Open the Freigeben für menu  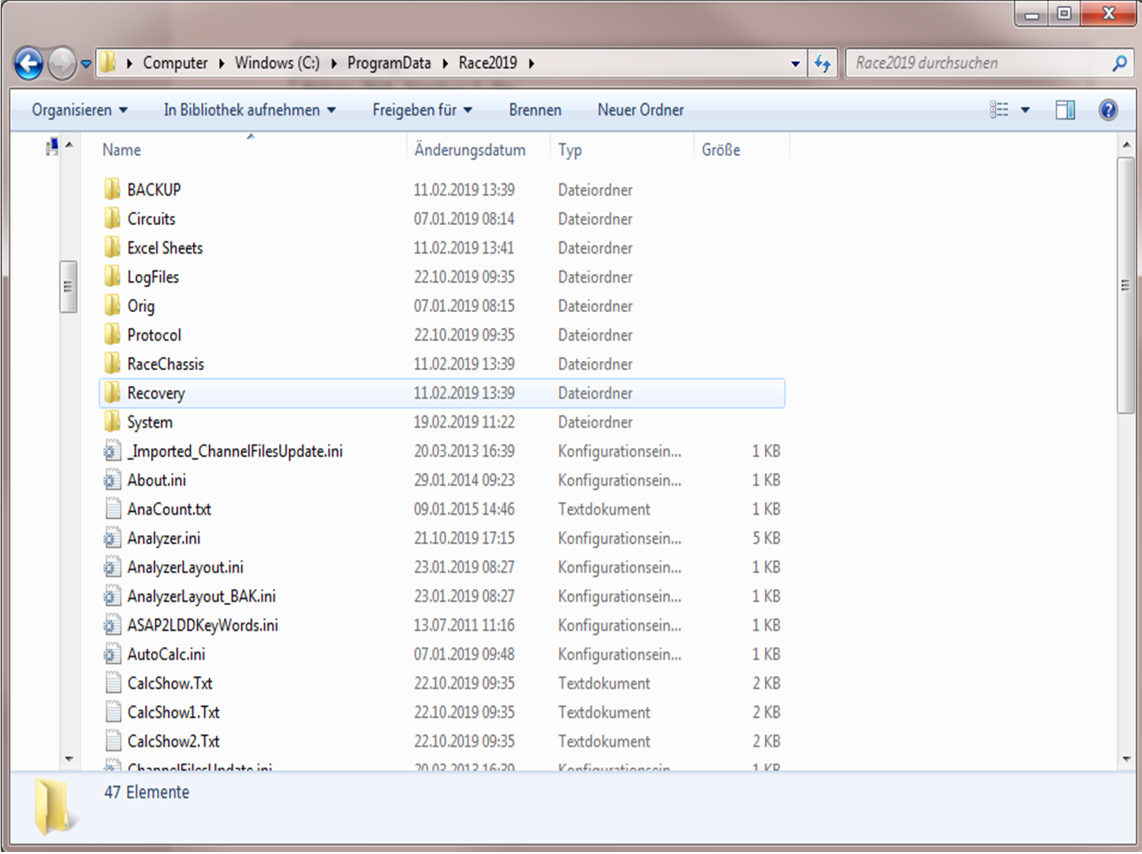tap(422, 110)
